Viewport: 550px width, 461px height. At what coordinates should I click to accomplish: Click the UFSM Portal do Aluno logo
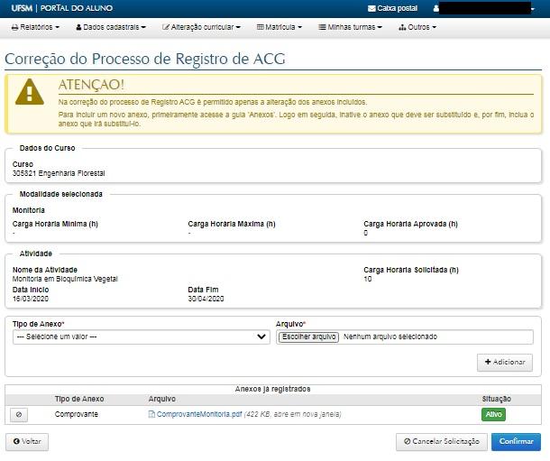pyautogui.click(x=50, y=8)
